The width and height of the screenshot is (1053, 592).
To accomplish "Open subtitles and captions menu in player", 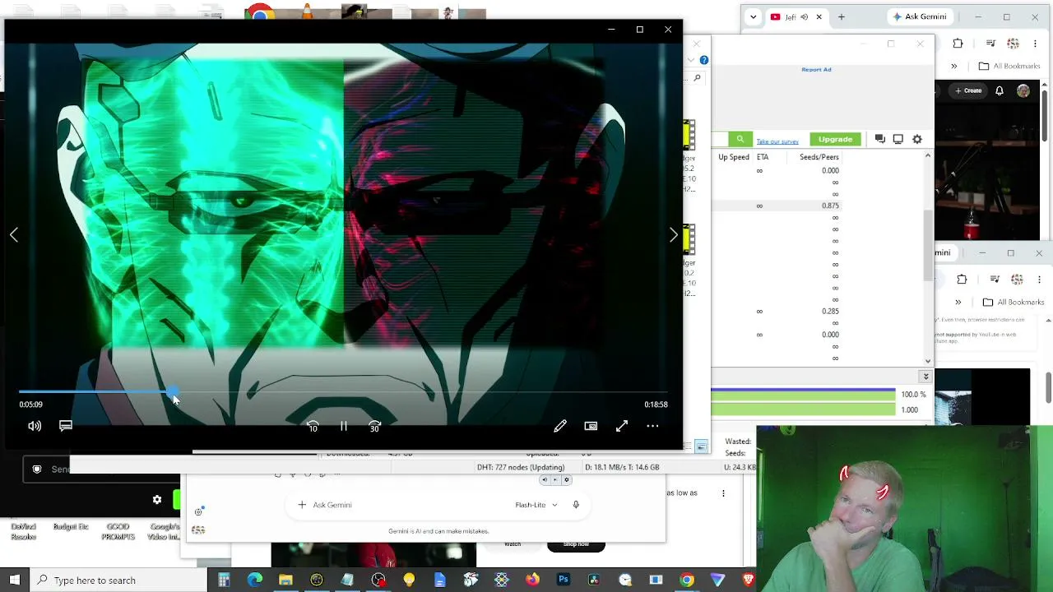I will [66, 426].
